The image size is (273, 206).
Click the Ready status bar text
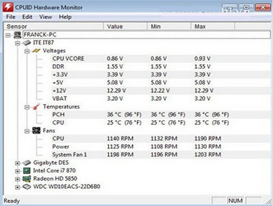tap(12, 201)
